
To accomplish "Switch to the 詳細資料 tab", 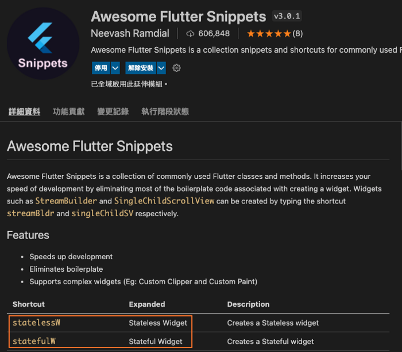I will 24,112.
